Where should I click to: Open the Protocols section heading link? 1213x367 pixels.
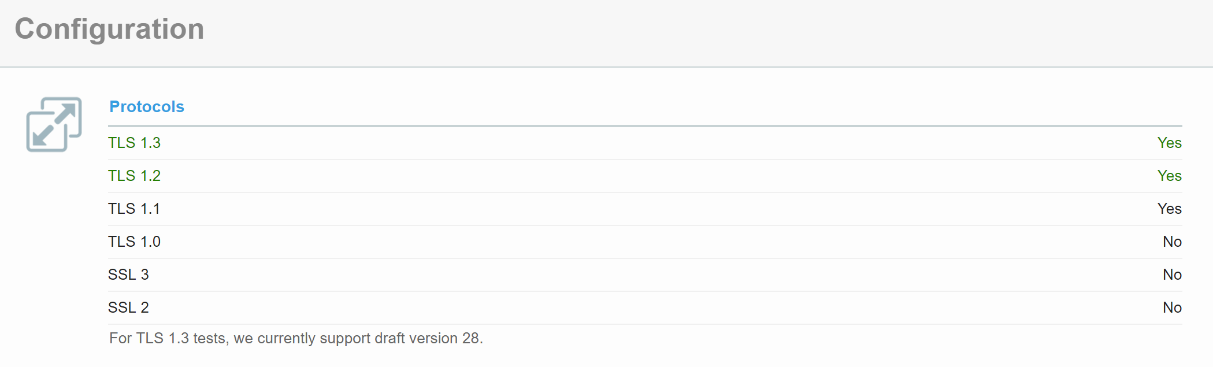click(147, 107)
